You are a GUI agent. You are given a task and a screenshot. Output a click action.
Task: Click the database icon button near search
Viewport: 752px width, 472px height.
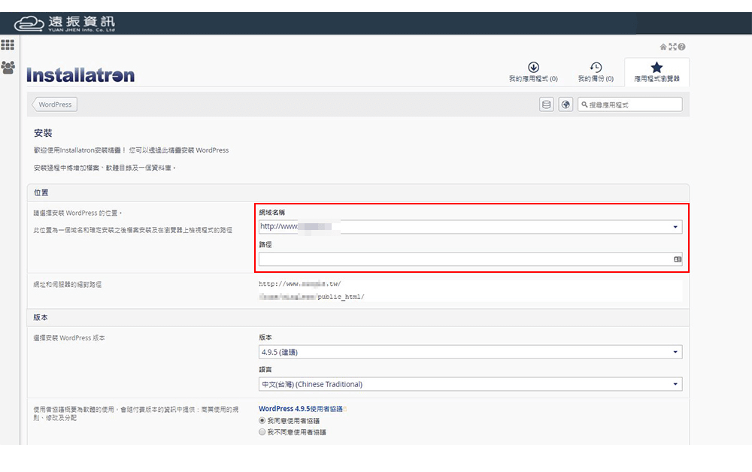coord(546,104)
